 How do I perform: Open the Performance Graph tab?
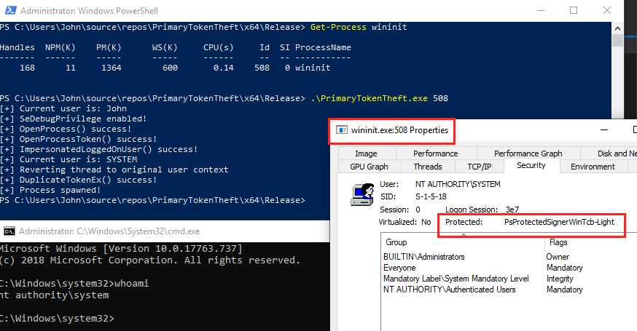(x=528, y=153)
